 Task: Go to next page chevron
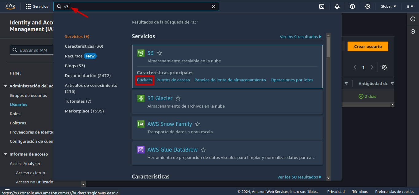pos(372,67)
